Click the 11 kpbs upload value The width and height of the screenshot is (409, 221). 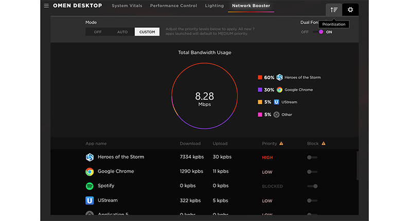click(x=220, y=171)
